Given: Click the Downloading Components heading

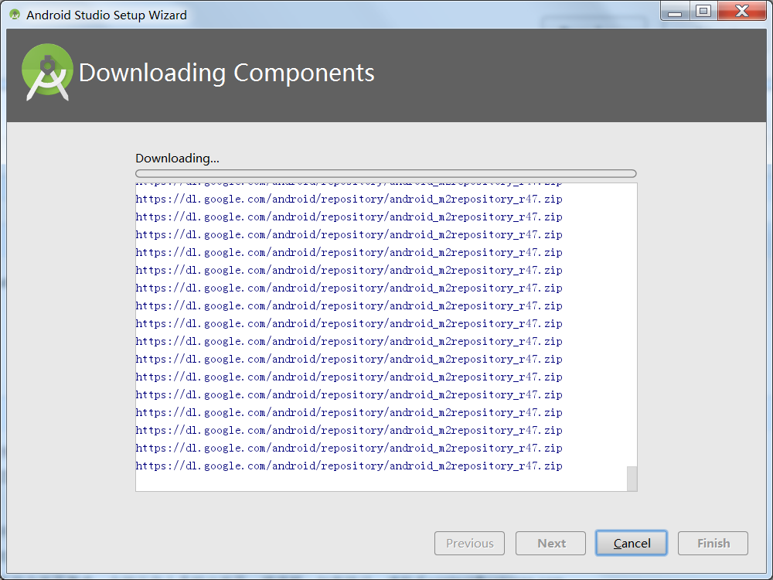Looking at the screenshot, I should click(226, 73).
